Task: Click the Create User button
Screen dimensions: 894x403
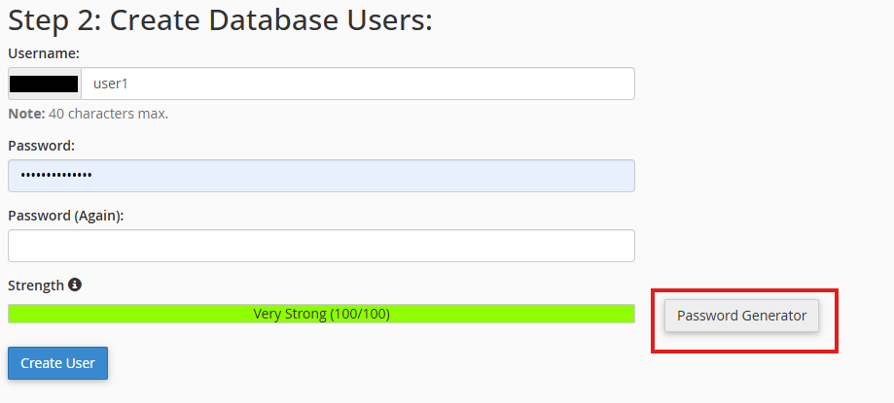Action: tap(57, 363)
